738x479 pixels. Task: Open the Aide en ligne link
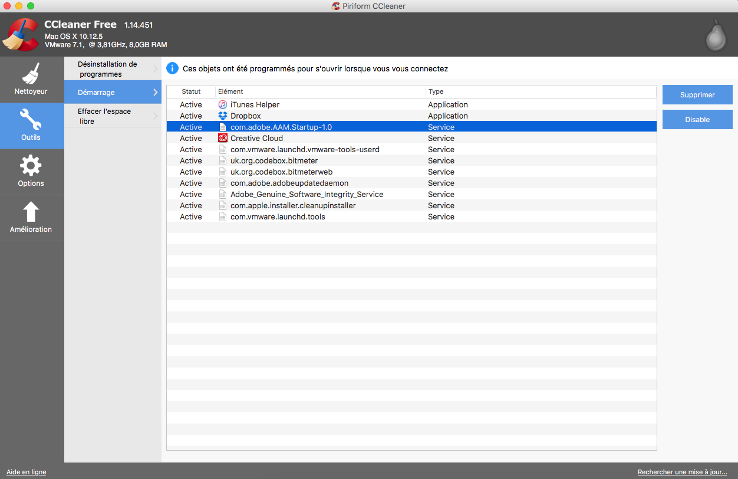(27, 472)
